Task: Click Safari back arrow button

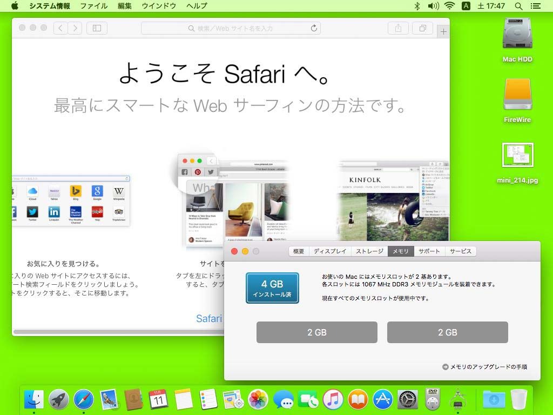Action: 60,28
